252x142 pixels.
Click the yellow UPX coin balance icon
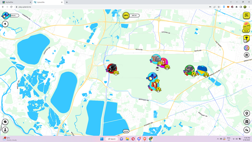(126, 15)
